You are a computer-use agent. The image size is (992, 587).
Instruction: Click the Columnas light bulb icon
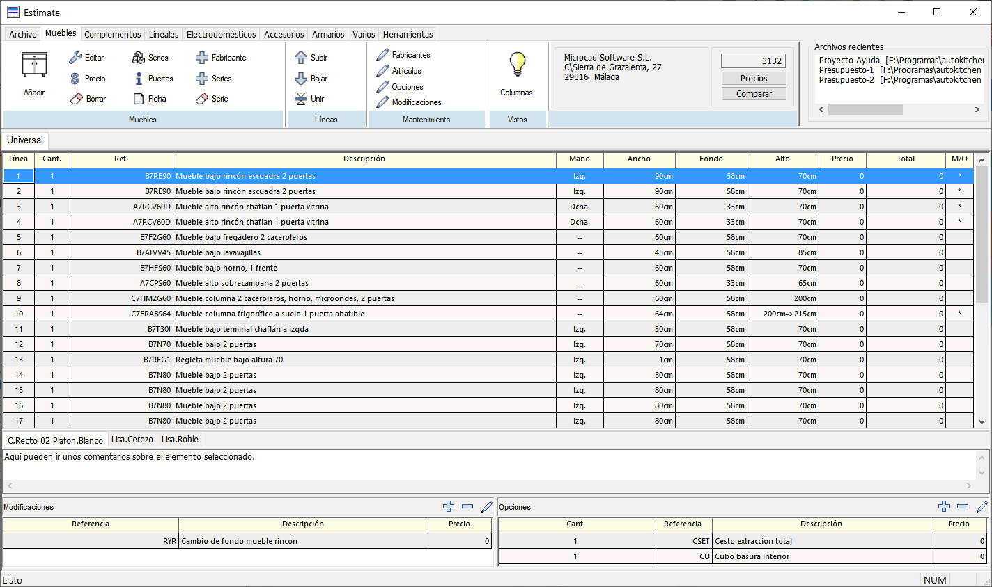[517, 65]
